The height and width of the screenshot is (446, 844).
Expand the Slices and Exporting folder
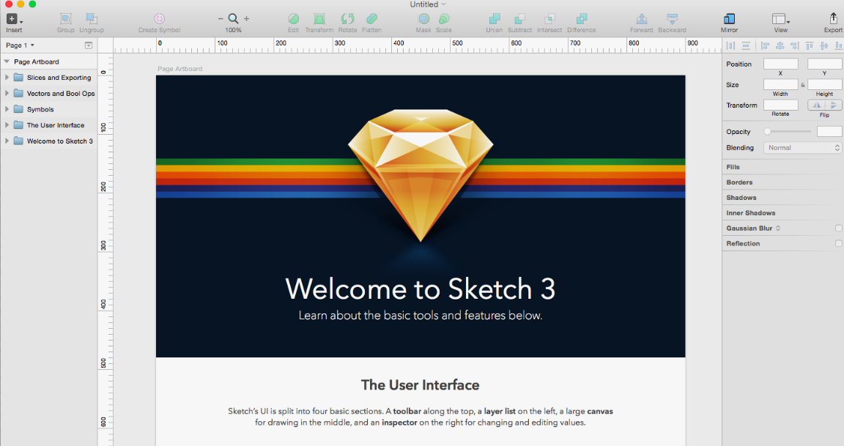[x=7, y=78]
